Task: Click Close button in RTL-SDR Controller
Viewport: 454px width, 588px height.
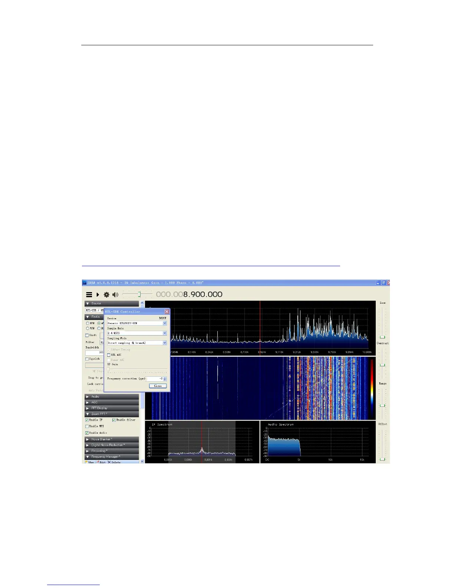Action: pos(158,386)
